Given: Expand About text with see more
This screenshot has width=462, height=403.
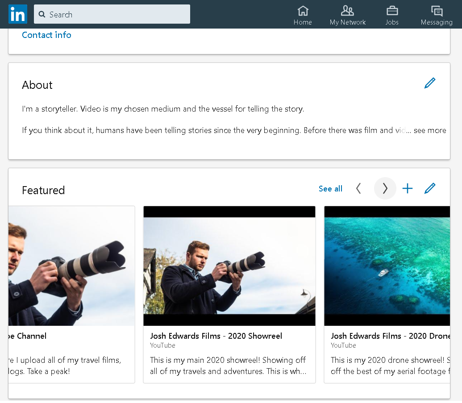Looking at the screenshot, I should point(429,130).
